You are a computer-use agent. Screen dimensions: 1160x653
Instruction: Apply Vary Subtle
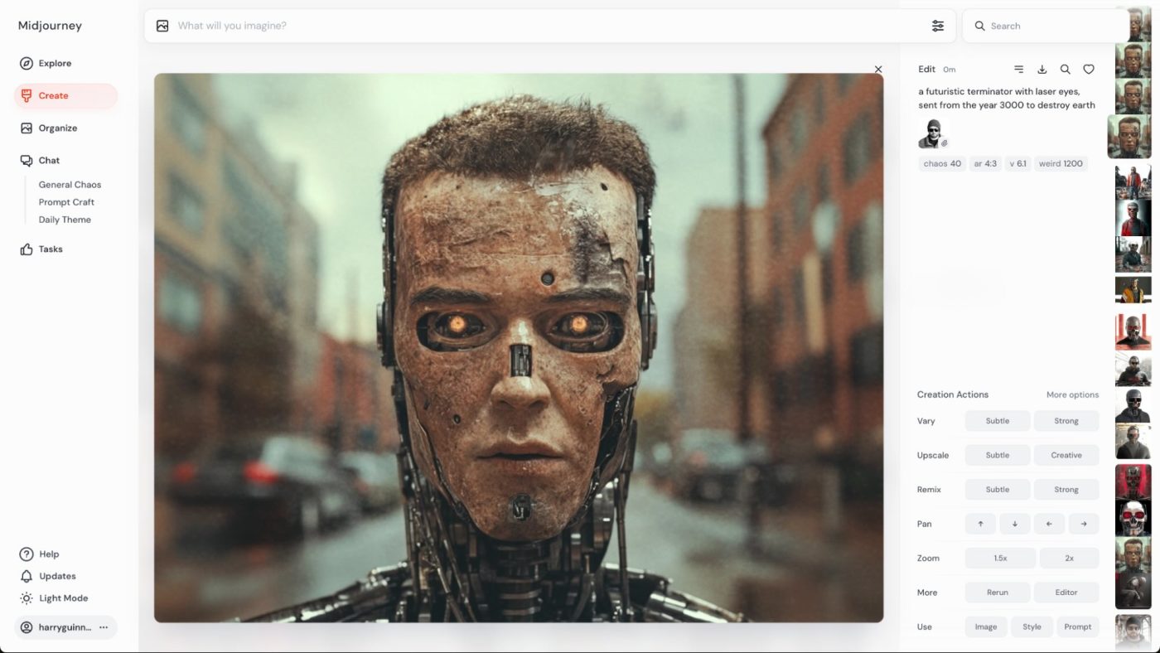(x=998, y=421)
